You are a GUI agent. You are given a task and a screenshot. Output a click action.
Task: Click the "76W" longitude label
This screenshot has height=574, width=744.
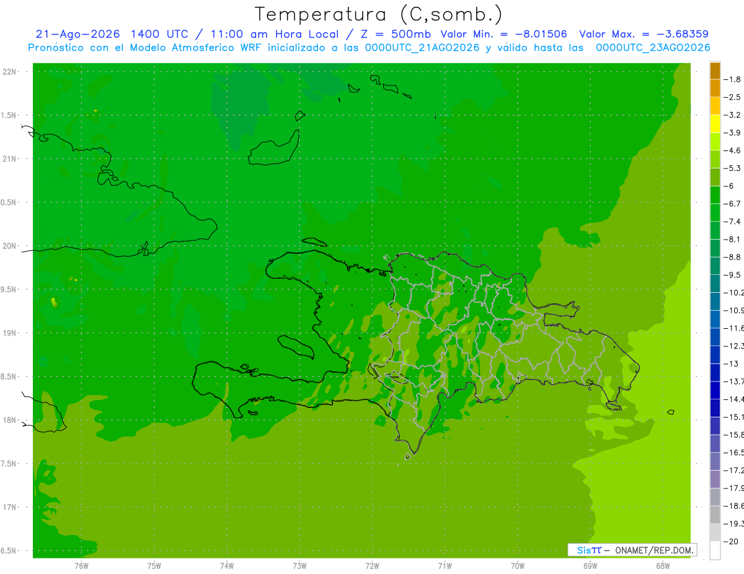pyautogui.click(x=81, y=566)
